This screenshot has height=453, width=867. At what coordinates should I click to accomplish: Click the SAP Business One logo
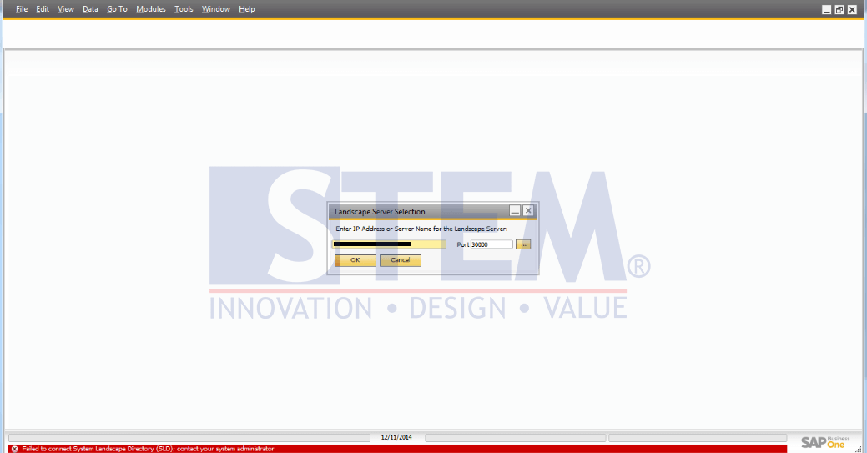click(x=825, y=442)
